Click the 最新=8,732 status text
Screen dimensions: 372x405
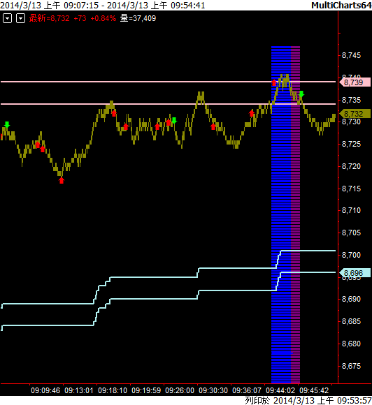click(49, 18)
